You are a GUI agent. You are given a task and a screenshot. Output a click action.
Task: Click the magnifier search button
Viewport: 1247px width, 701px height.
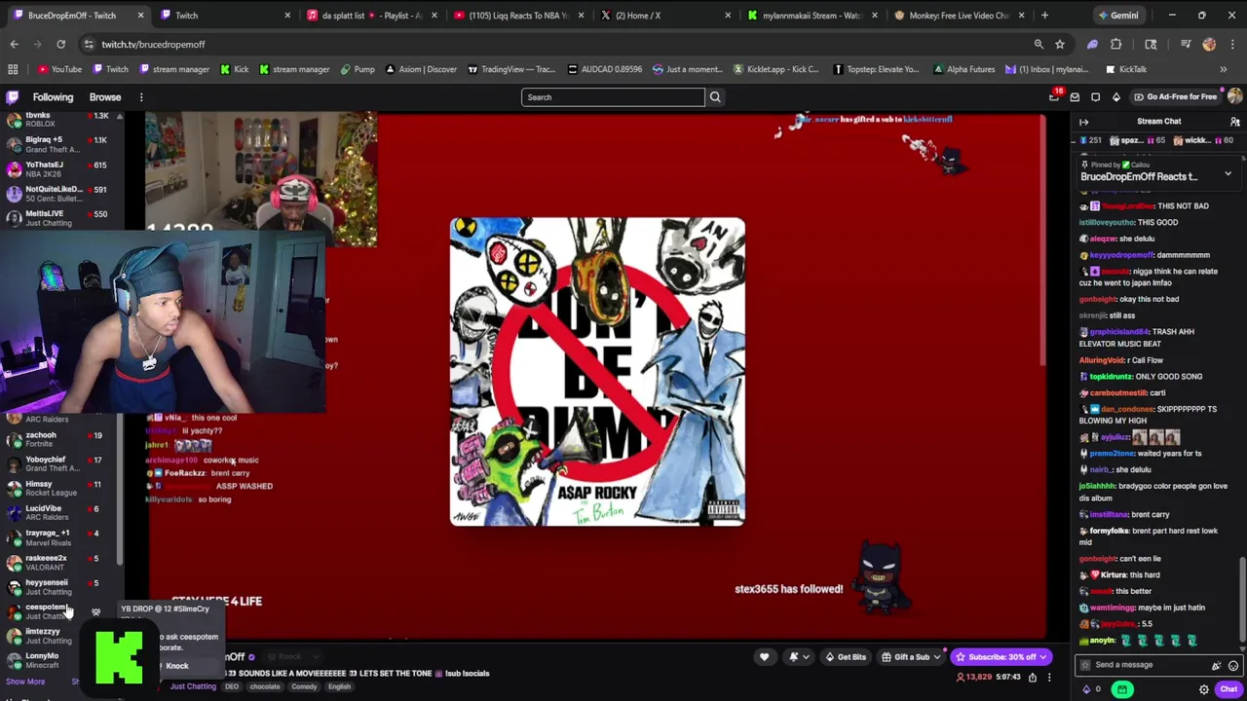pos(715,97)
